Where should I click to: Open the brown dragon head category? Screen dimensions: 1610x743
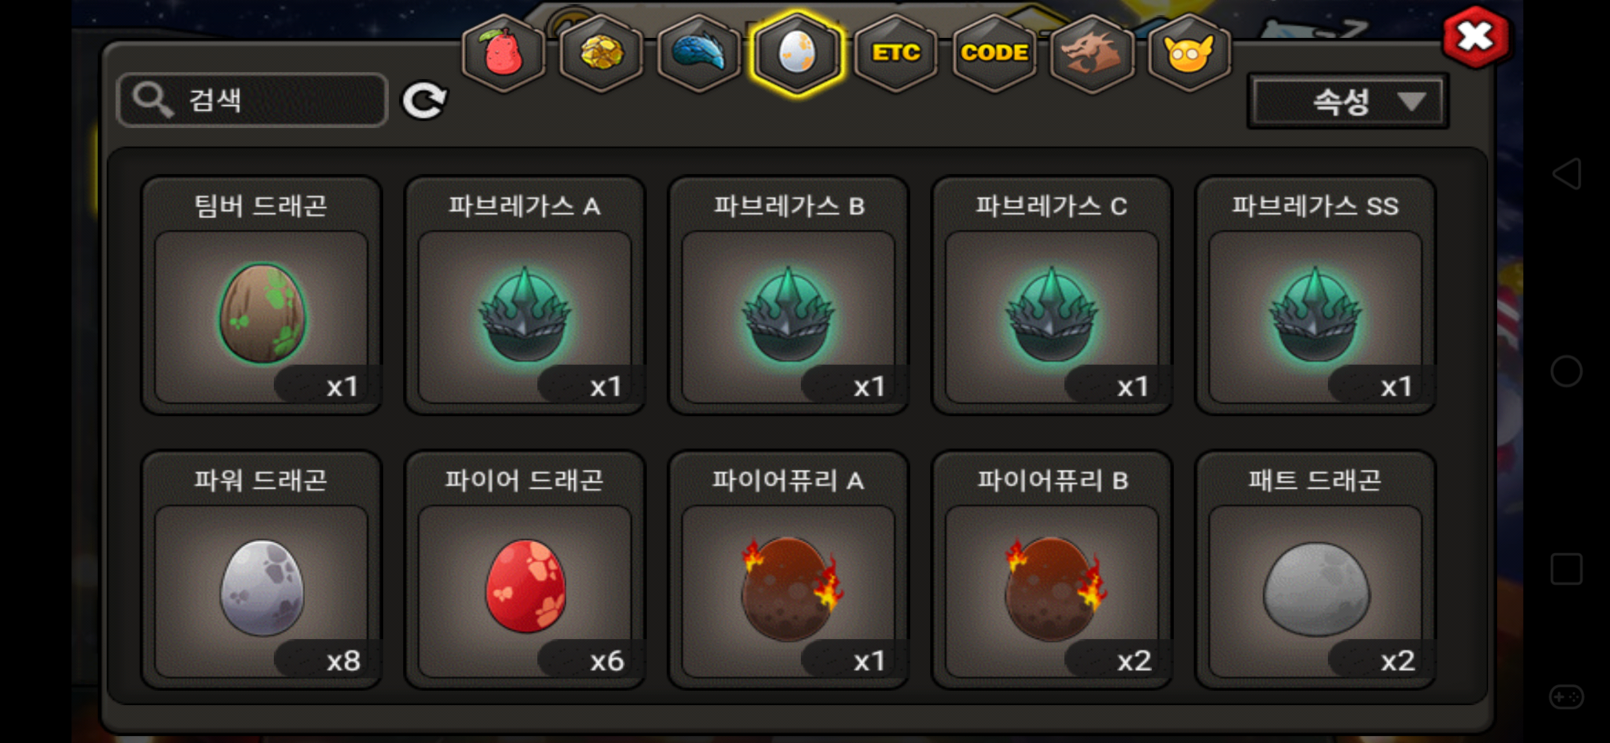[x=1093, y=53]
